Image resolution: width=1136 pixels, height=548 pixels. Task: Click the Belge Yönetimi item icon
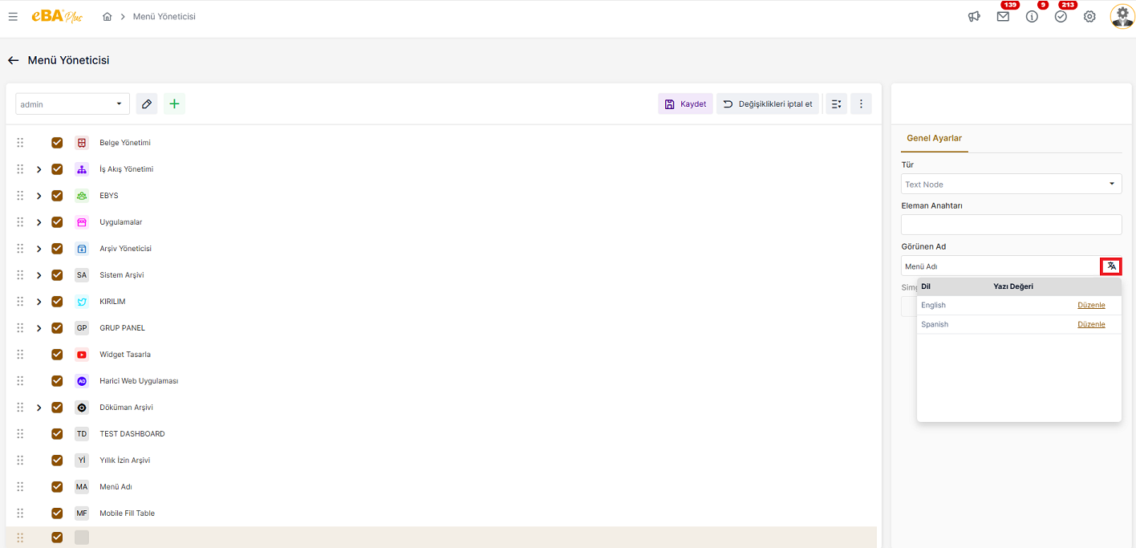(x=82, y=143)
